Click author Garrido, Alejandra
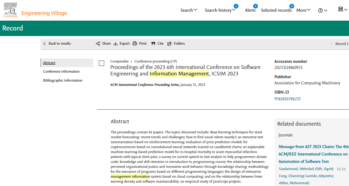Viewport: 349px width, 186px height. click(319, 176)
